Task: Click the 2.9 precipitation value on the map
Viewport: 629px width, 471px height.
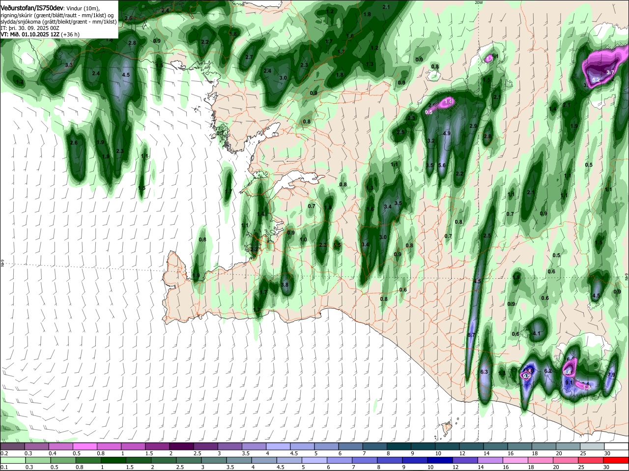Action: click(473, 126)
